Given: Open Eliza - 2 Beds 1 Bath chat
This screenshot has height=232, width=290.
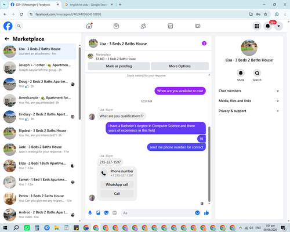Looking at the screenshot, I should [39, 165].
